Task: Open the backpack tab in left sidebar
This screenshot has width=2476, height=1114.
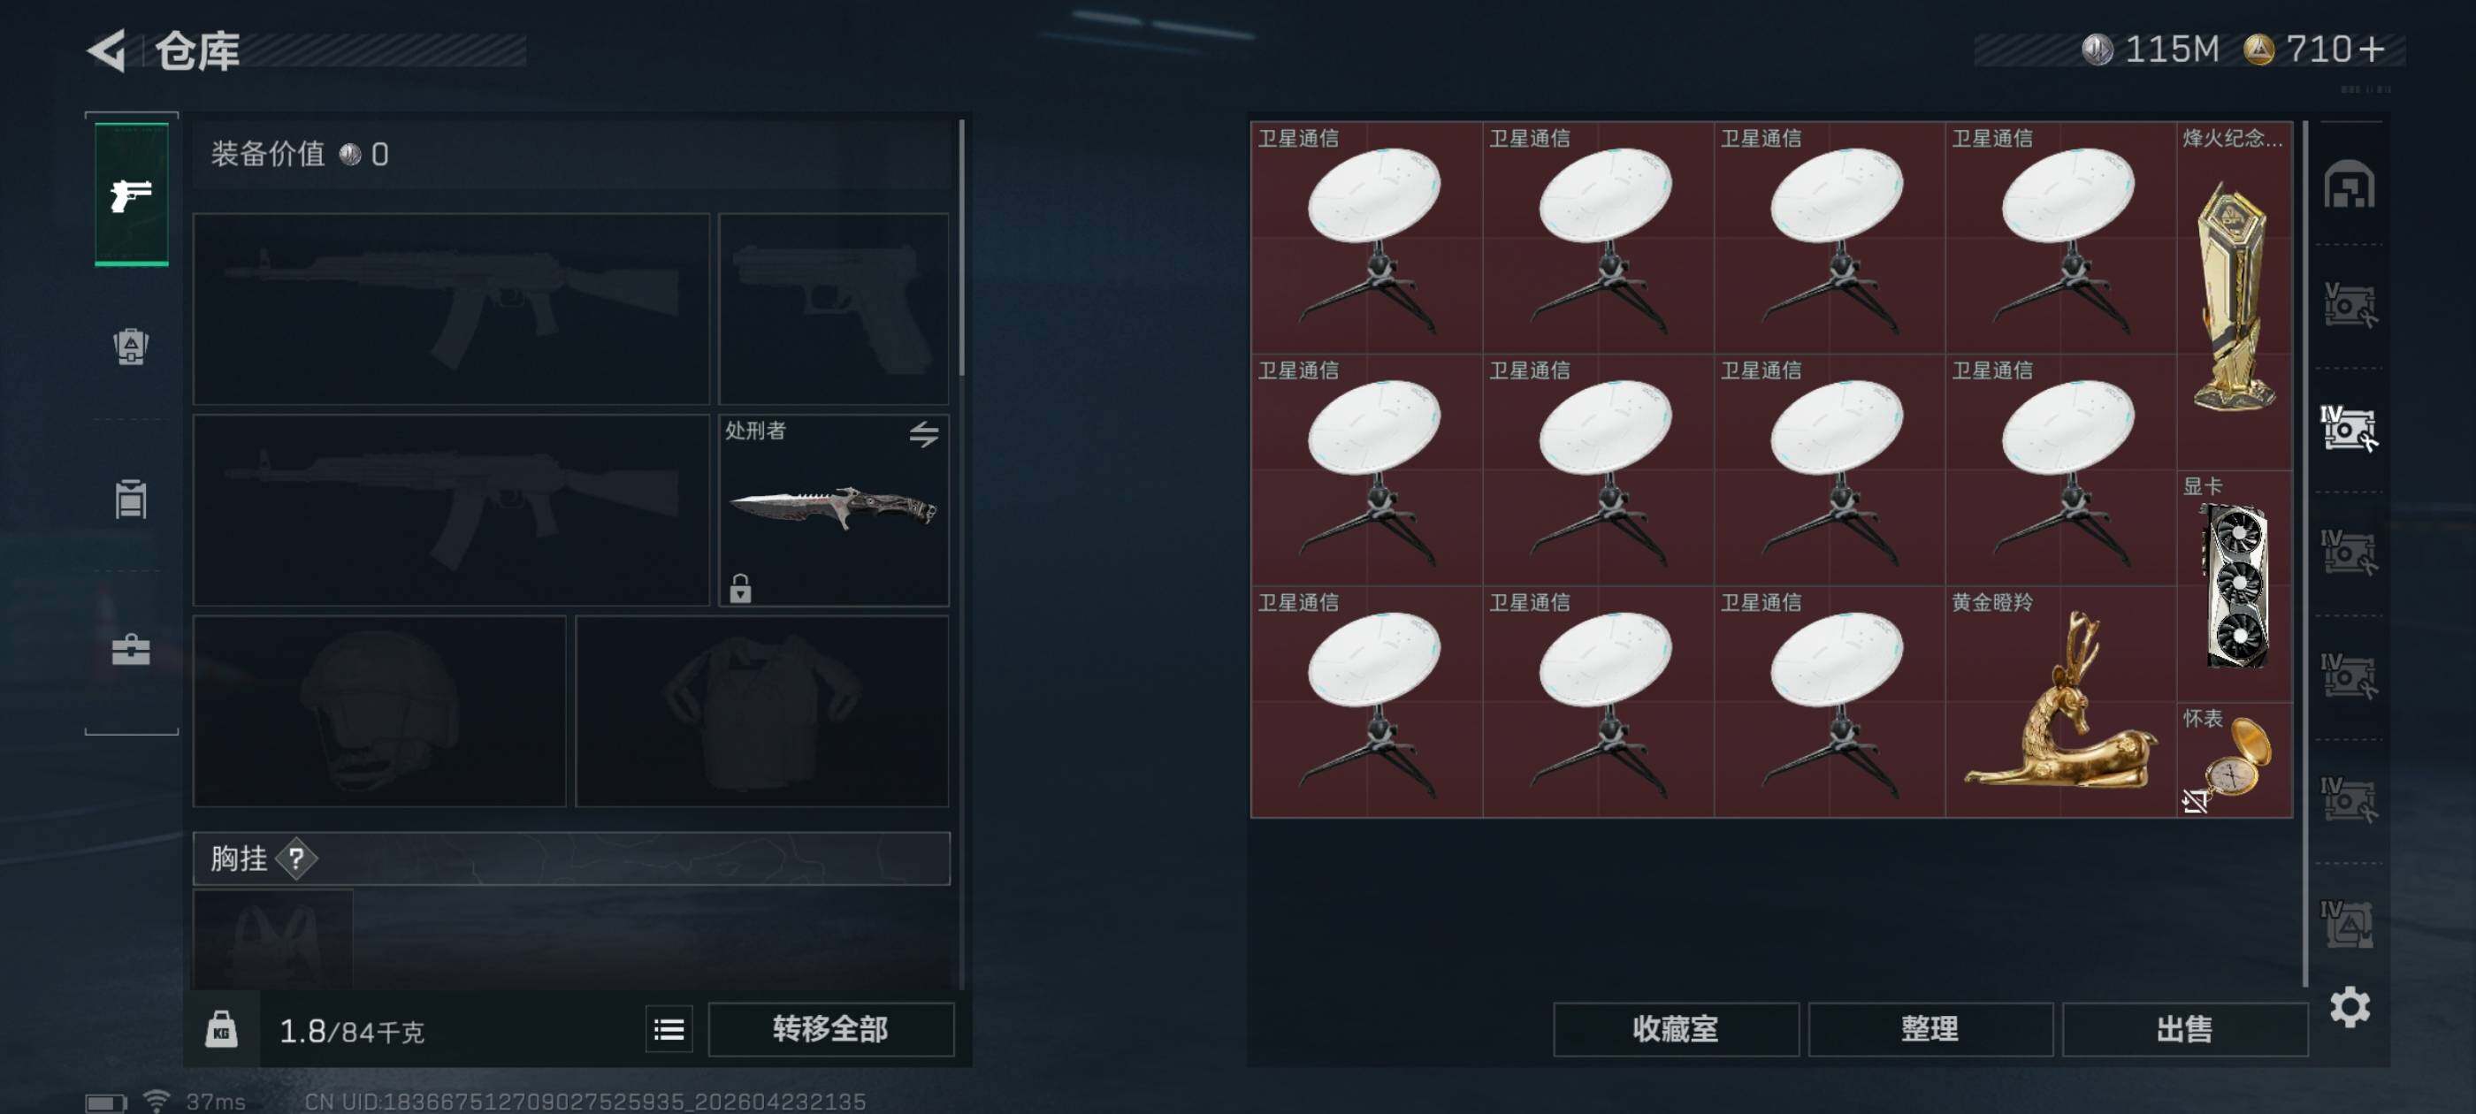Action: pyautogui.click(x=131, y=346)
